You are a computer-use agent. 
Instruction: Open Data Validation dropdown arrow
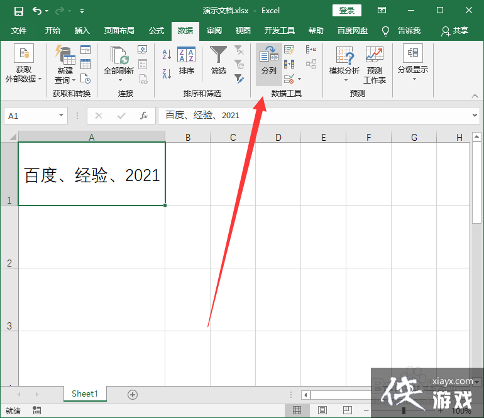[299, 79]
